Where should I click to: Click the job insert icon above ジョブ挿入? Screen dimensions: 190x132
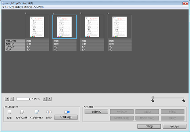tap(67, 112)
